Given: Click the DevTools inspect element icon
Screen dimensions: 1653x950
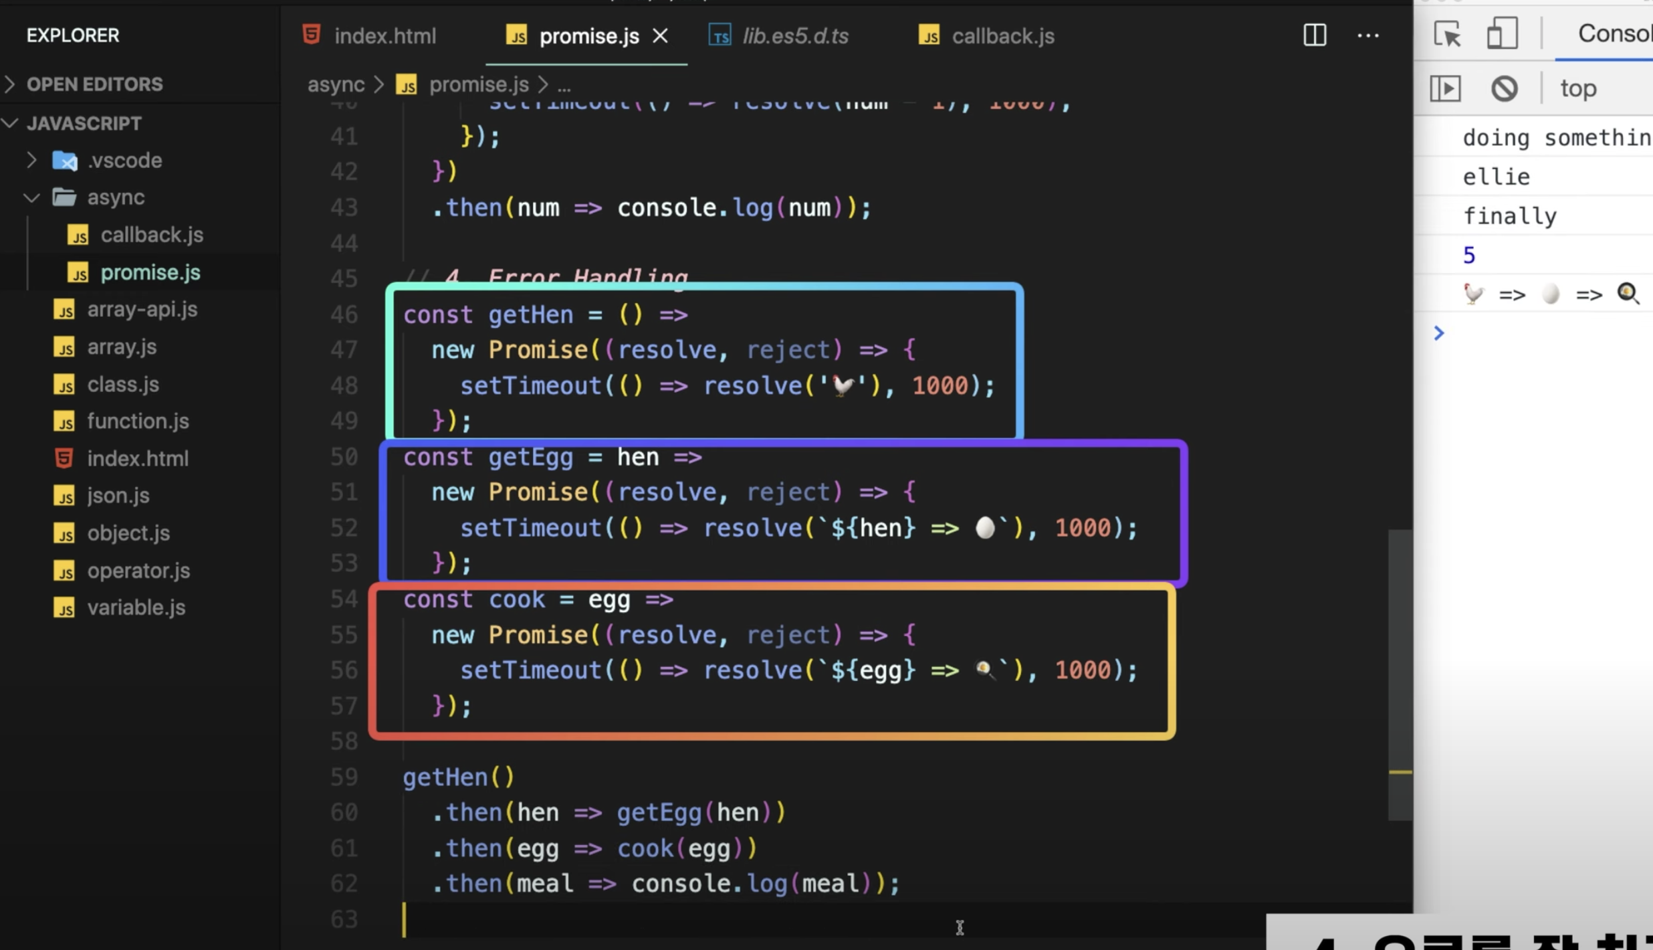Looking at the screenshot, I should 1448,33.
